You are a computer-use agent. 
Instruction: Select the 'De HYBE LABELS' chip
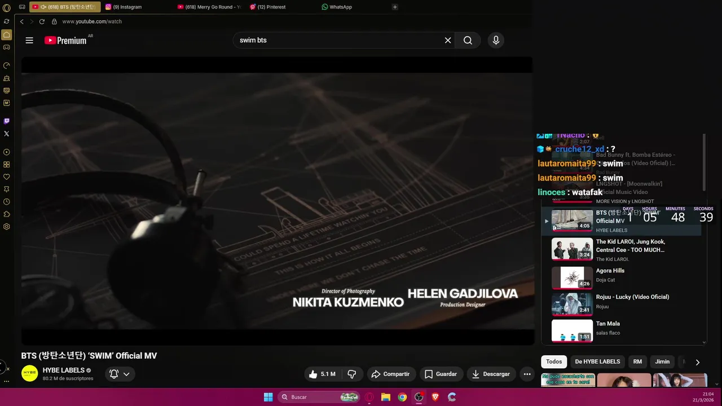[x=597, y=361]
